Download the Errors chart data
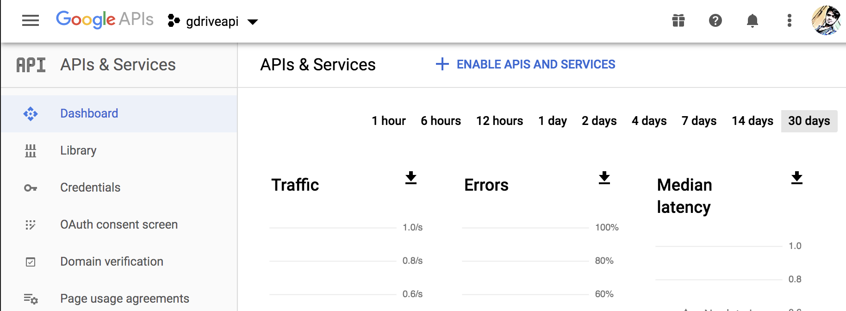Viewport: 846px width, 311px height. pyautogui.click(x=604, y=178)
